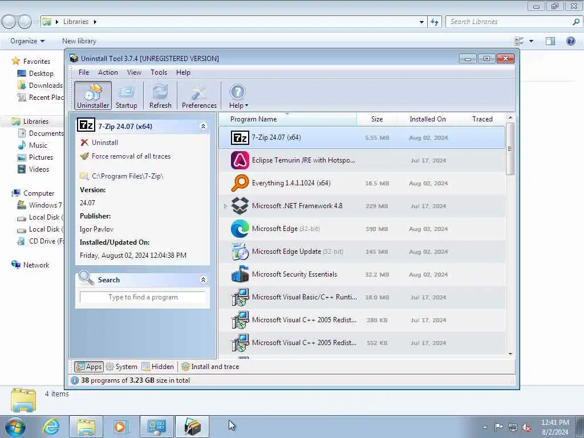Expand the Microsoft .NET Framework 4.8 entry
Image resolution: width=584 pixels, height=438 pixels.
[x=225, y=206]
